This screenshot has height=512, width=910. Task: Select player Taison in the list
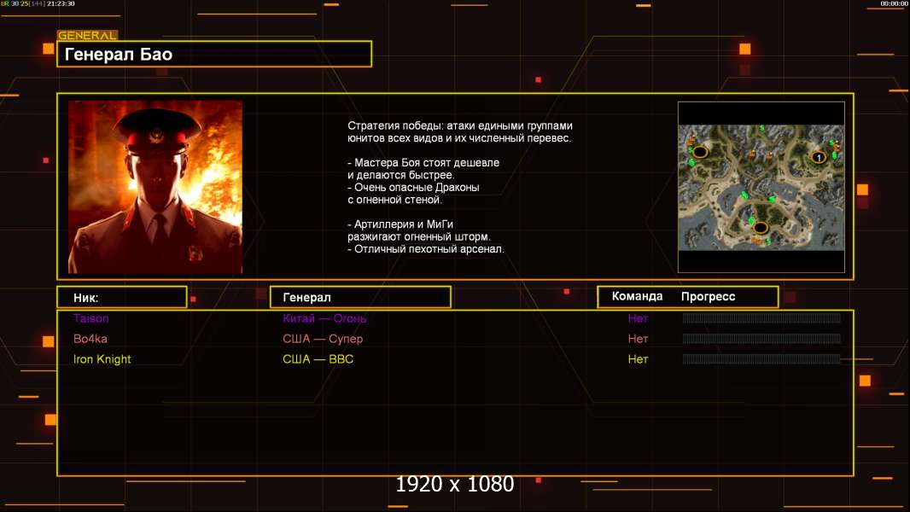[91, 318]
